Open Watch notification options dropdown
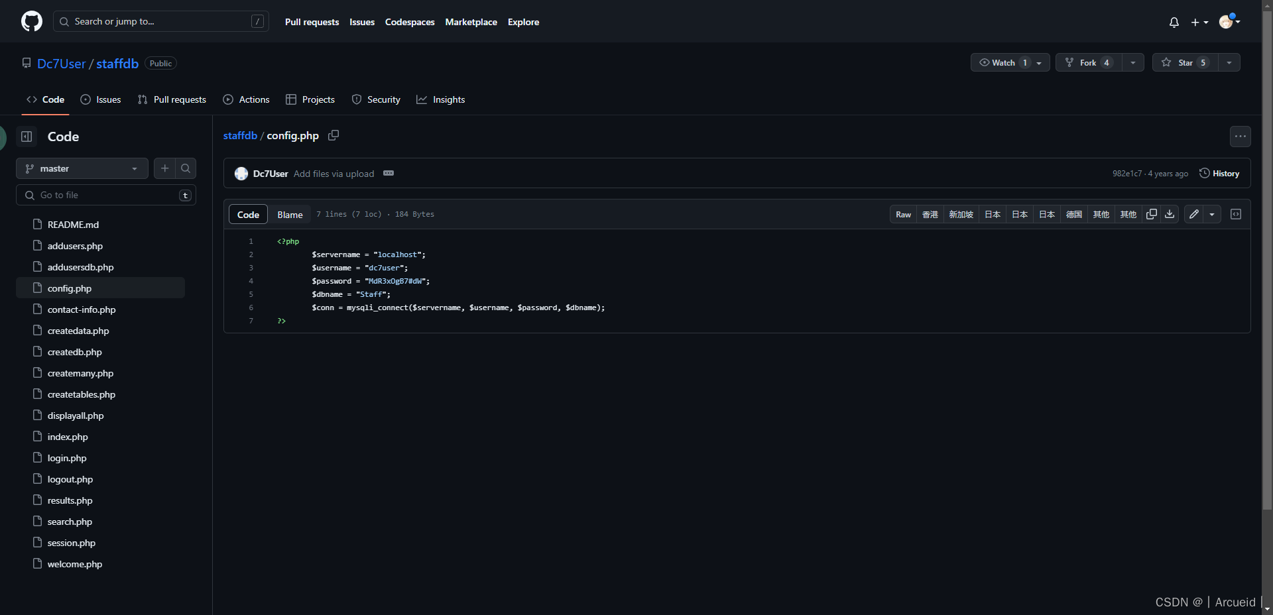The width and height of the screenshot is (1273, 615). point(1040,62)
